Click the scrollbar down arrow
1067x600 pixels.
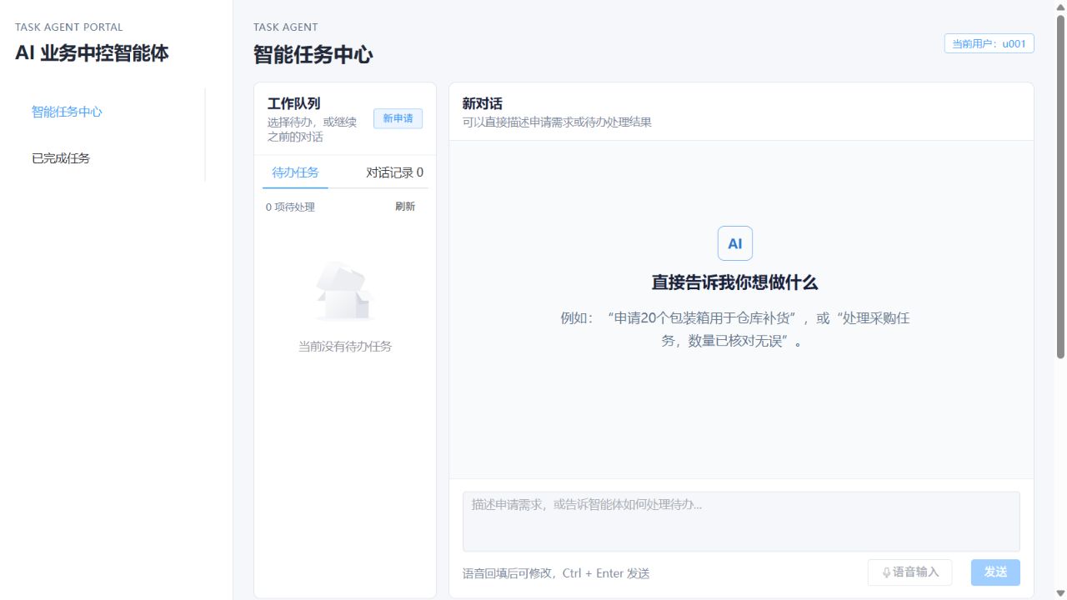1060,592
